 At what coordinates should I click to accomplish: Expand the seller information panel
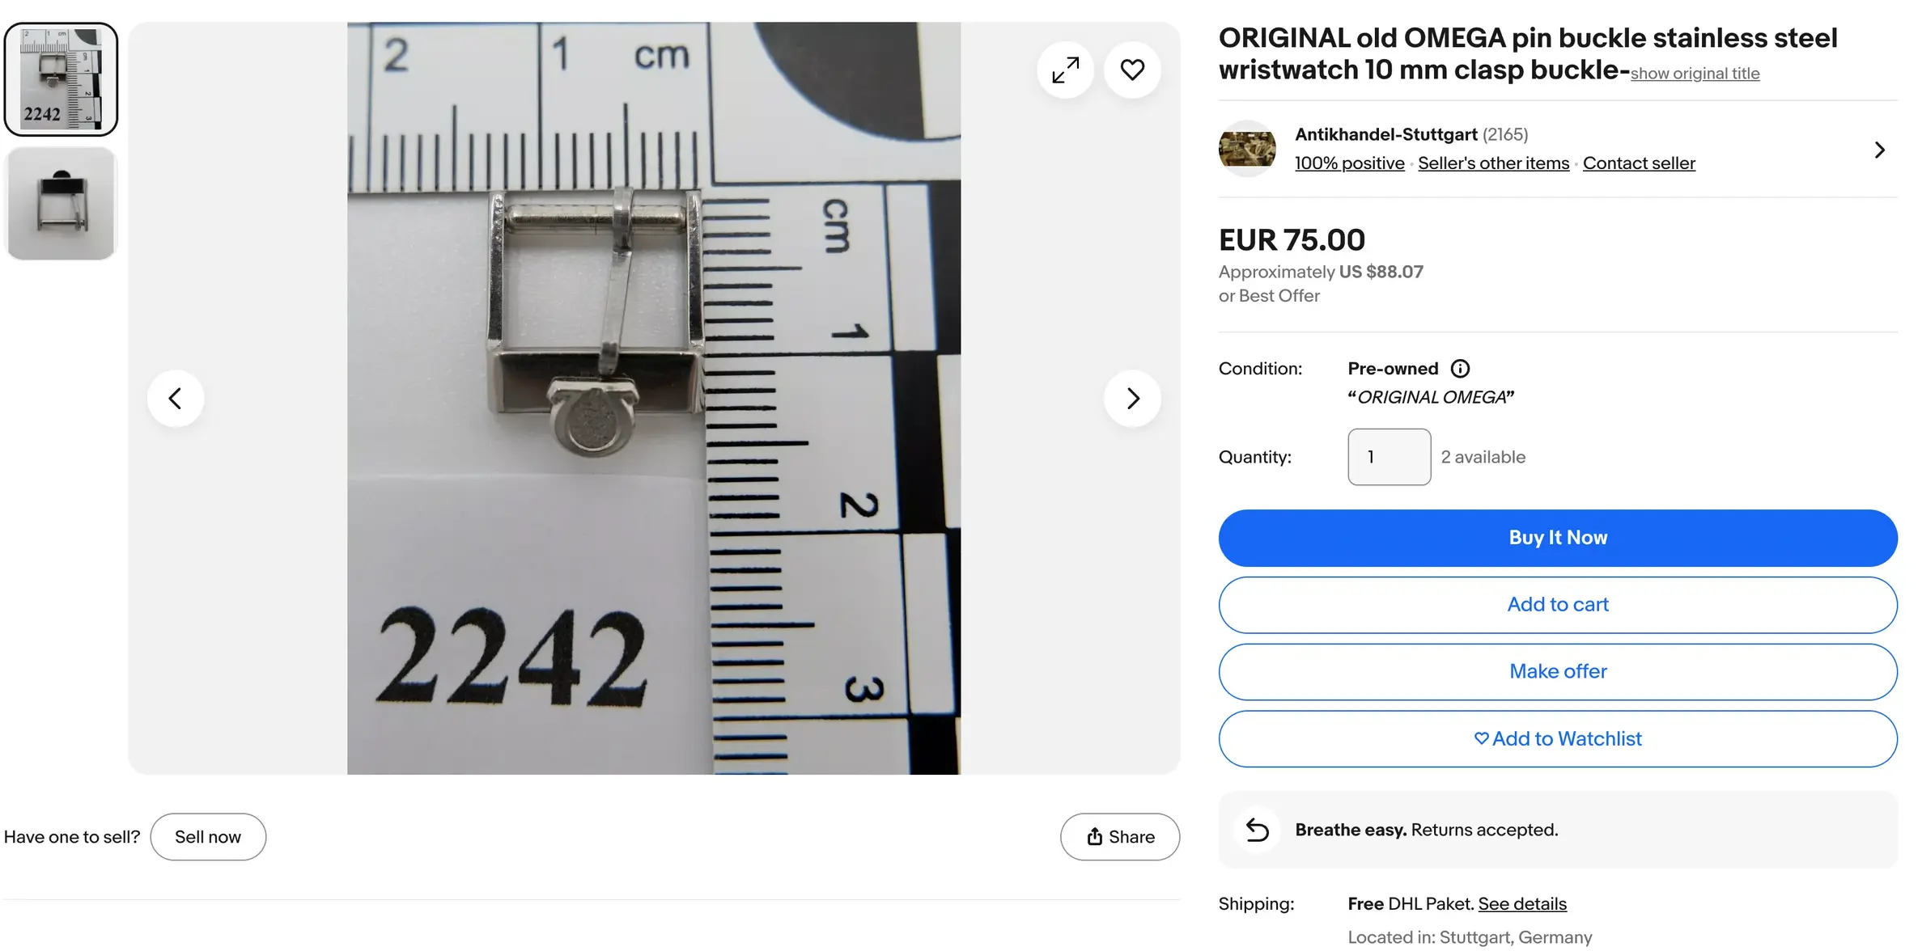[1879, 149]
